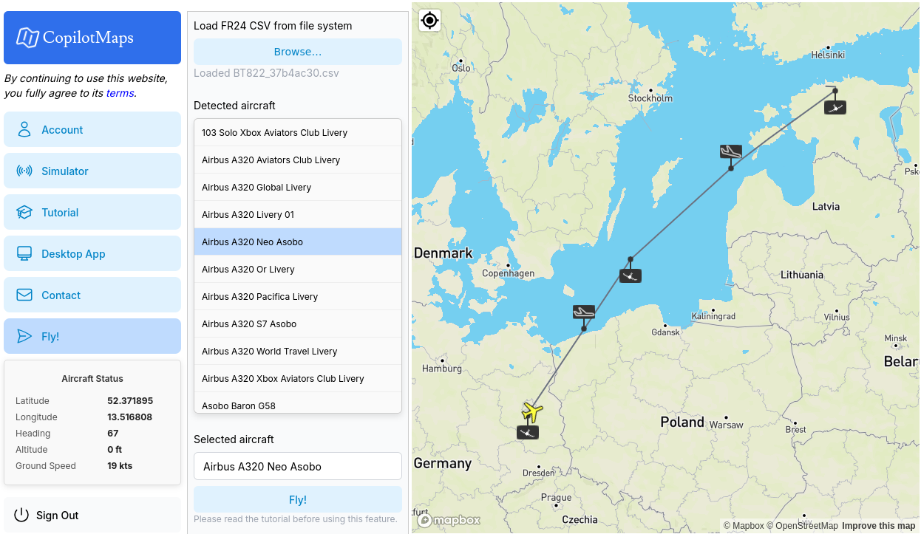Viewport: 921px width, 534px height.
Task: Click the Heading value 67
Action: 113,434
